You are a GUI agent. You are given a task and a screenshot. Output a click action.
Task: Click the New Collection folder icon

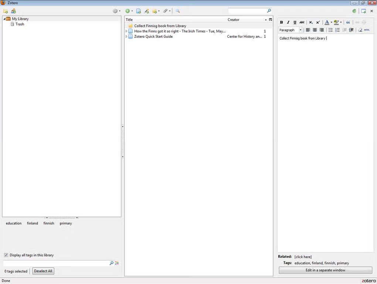pyautogui.click(x=6, y=11)
